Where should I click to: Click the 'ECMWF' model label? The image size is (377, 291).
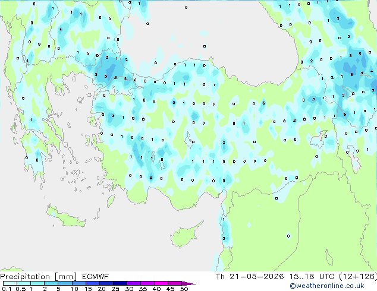(96, 277)
